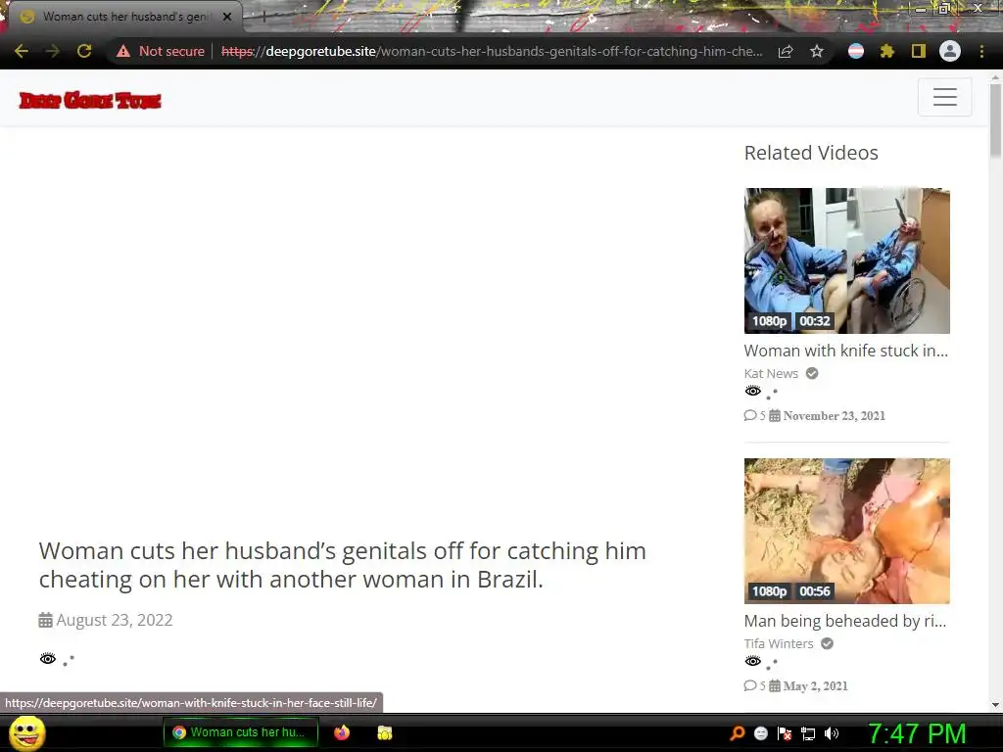
Task: Click the calendar icon before November 23, 2021
Action: pyautogui.click(x=775, y=415)
